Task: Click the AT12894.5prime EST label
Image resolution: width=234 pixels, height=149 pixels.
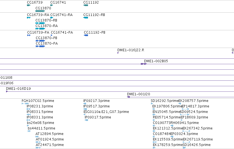Action: click(49, 134)
